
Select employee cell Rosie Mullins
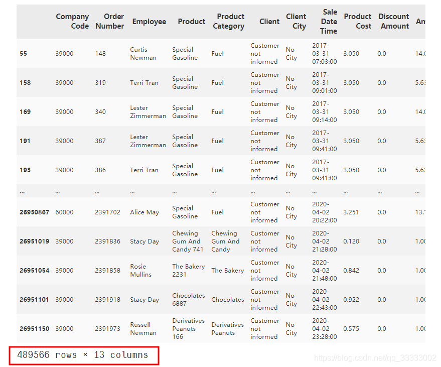140,271
